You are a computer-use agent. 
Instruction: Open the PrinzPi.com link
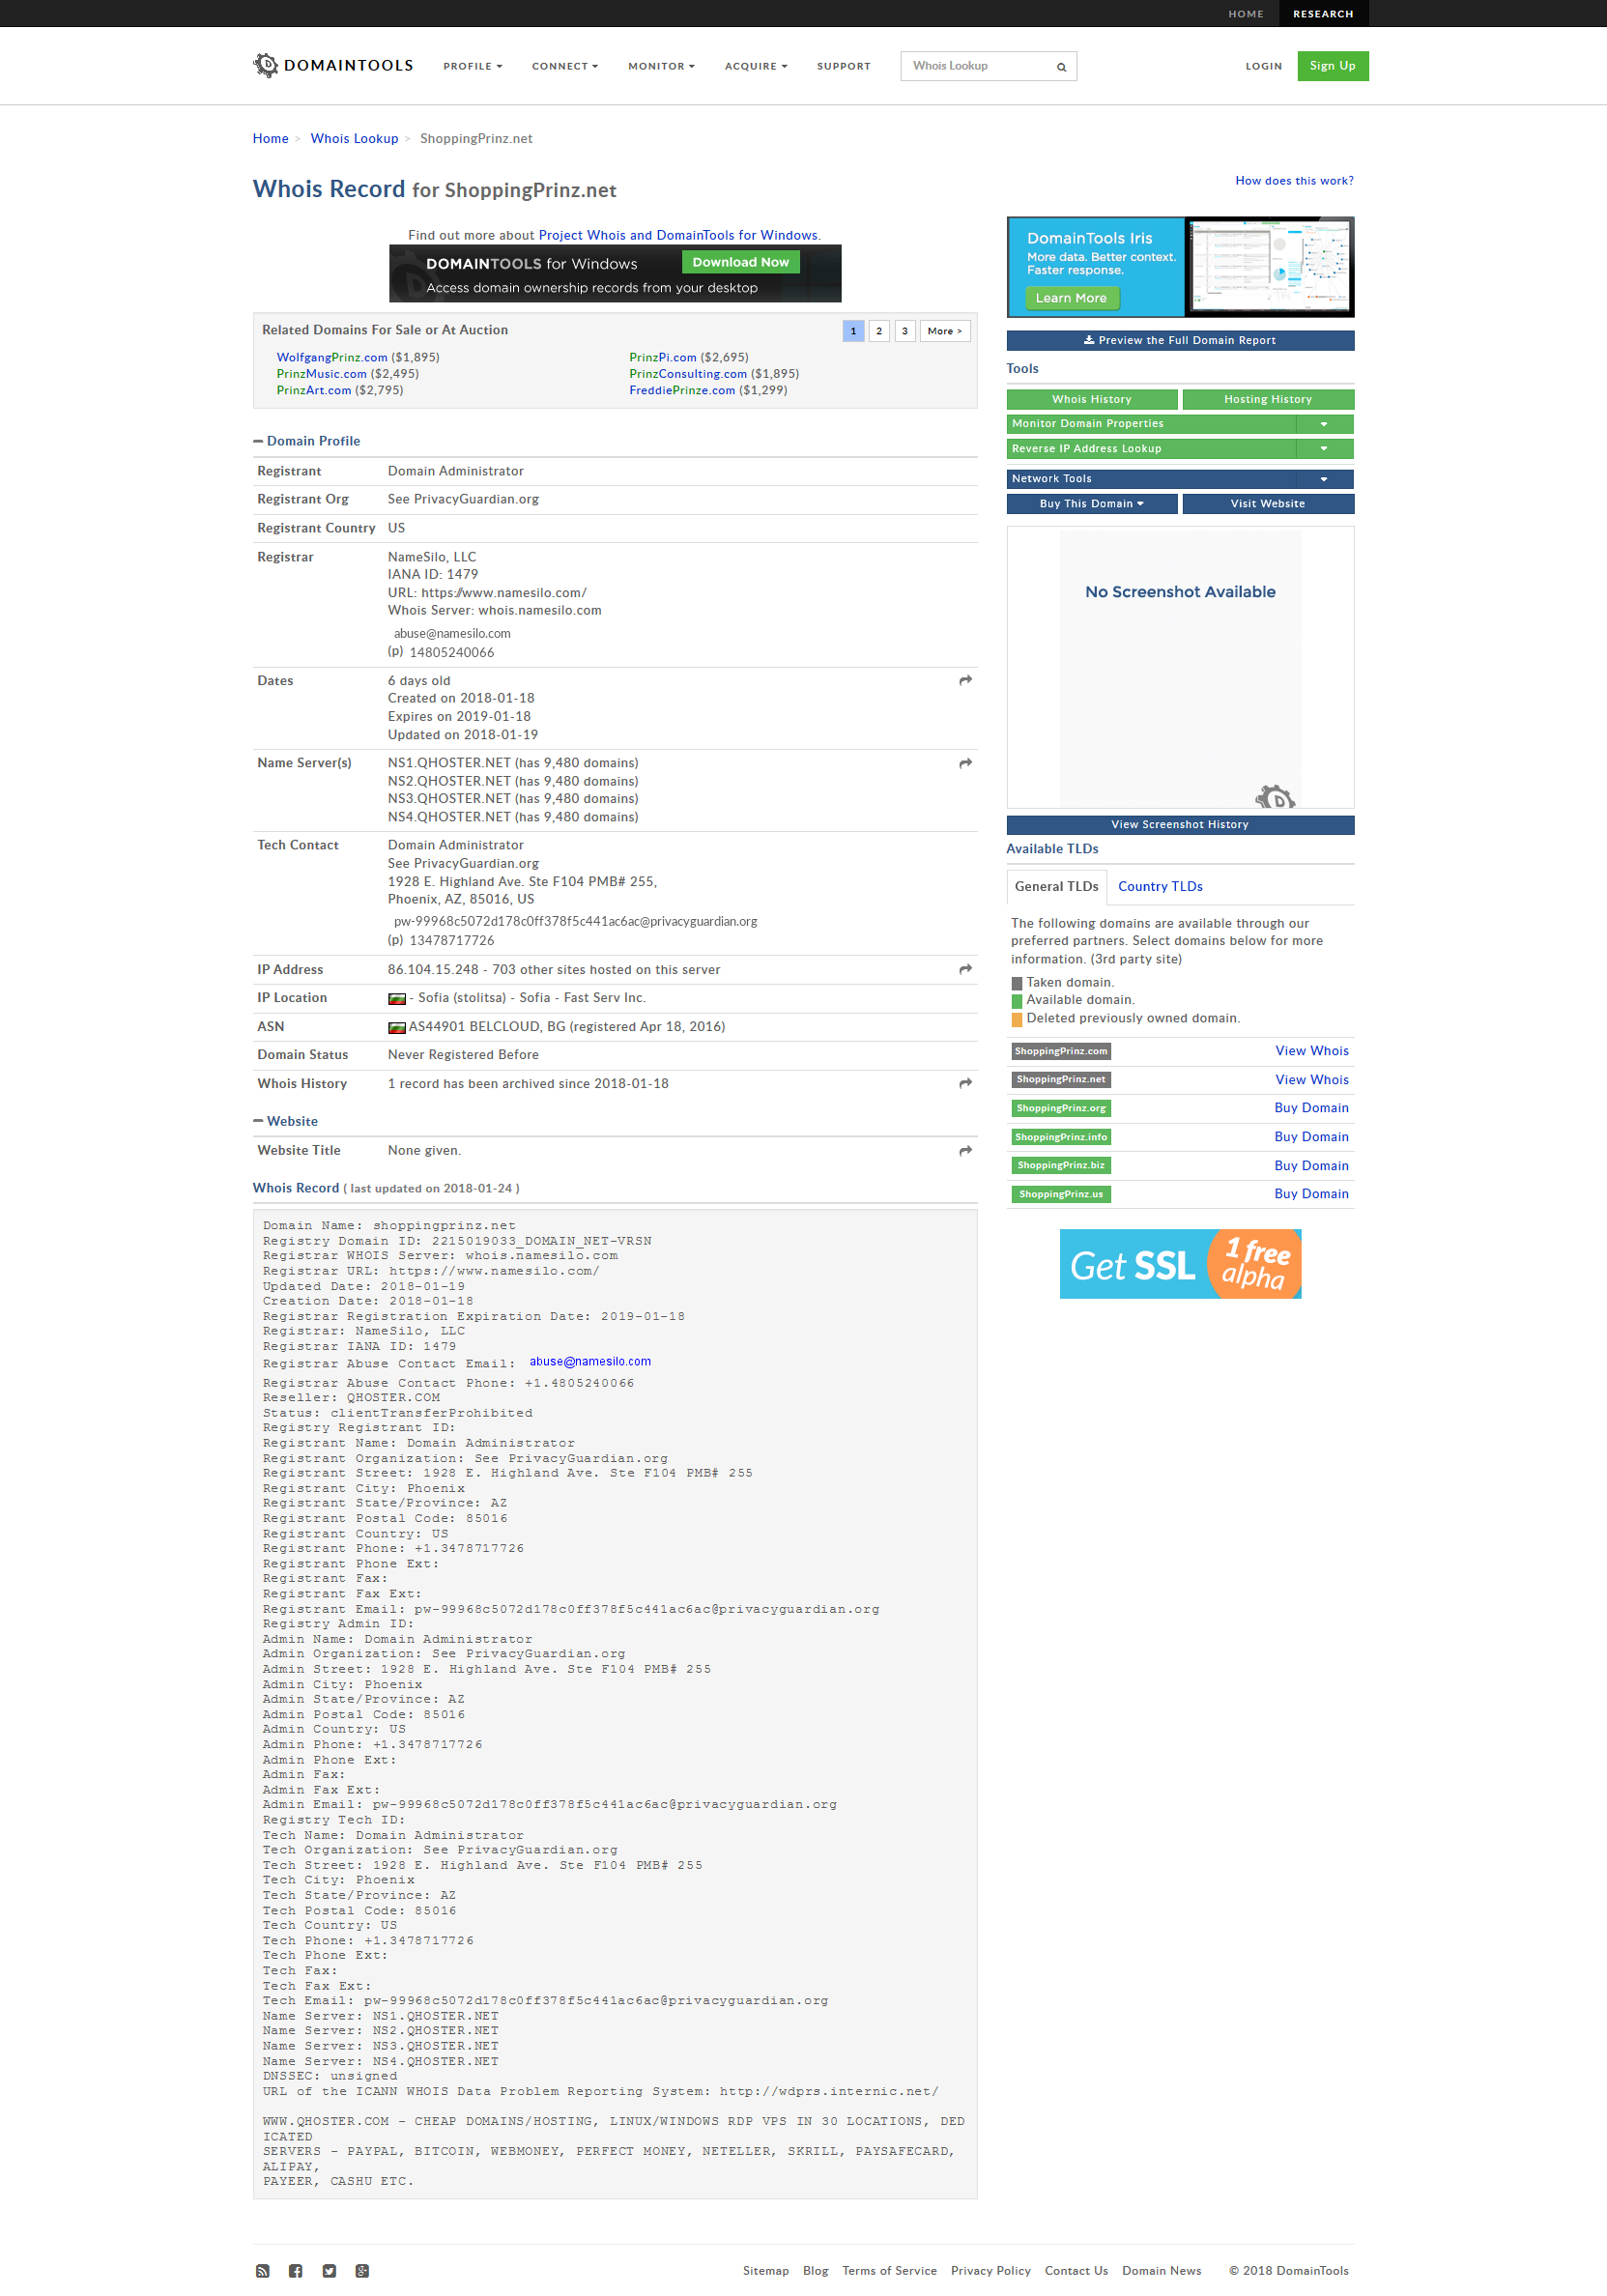click(x=663, y=358)
